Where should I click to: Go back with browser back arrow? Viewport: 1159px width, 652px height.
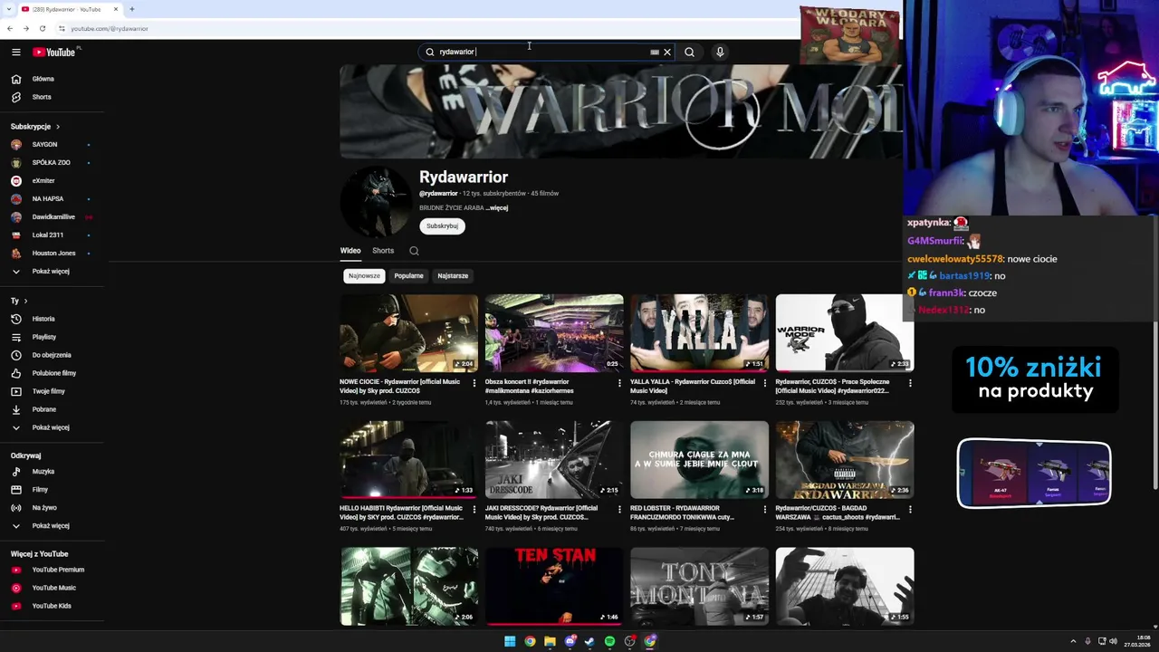pyautogui.click(x=9, y=28)
